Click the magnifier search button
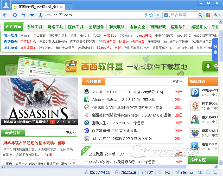223x176 pixels. (x=200, y=15)
